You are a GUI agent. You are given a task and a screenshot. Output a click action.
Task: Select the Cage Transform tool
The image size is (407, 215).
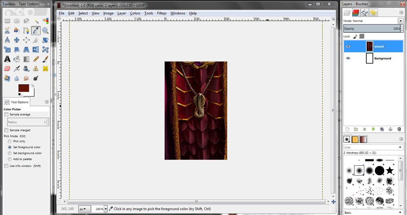(x=46, y=49)
